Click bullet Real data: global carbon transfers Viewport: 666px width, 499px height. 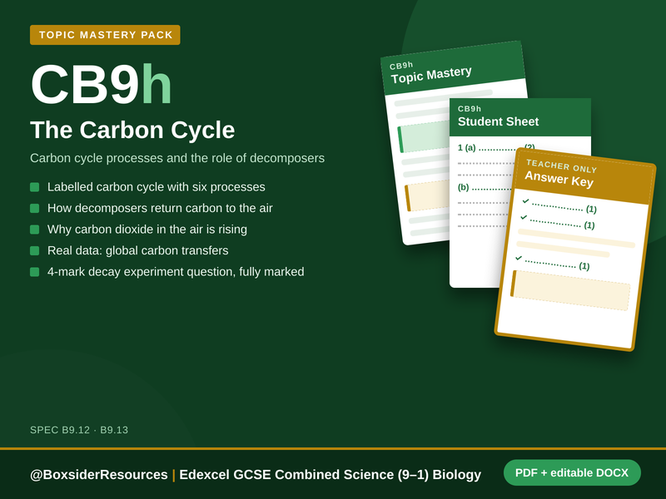(137, 251)
